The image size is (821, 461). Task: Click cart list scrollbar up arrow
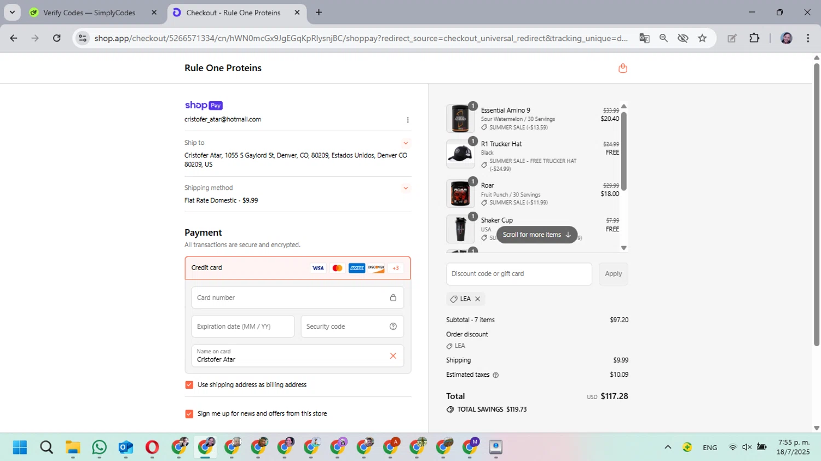tap(623, 106)
